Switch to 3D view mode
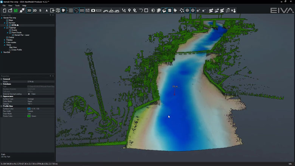 29,11
